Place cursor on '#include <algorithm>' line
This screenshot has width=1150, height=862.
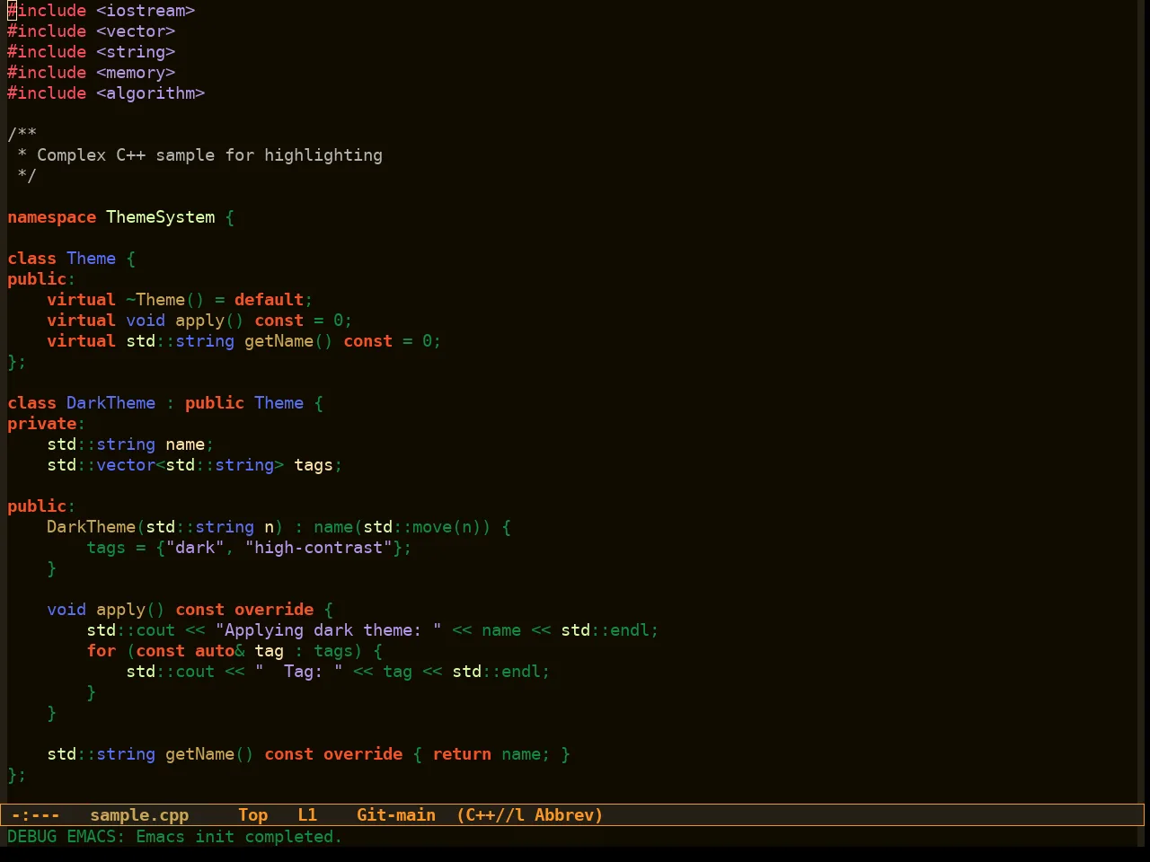[106, 93]
